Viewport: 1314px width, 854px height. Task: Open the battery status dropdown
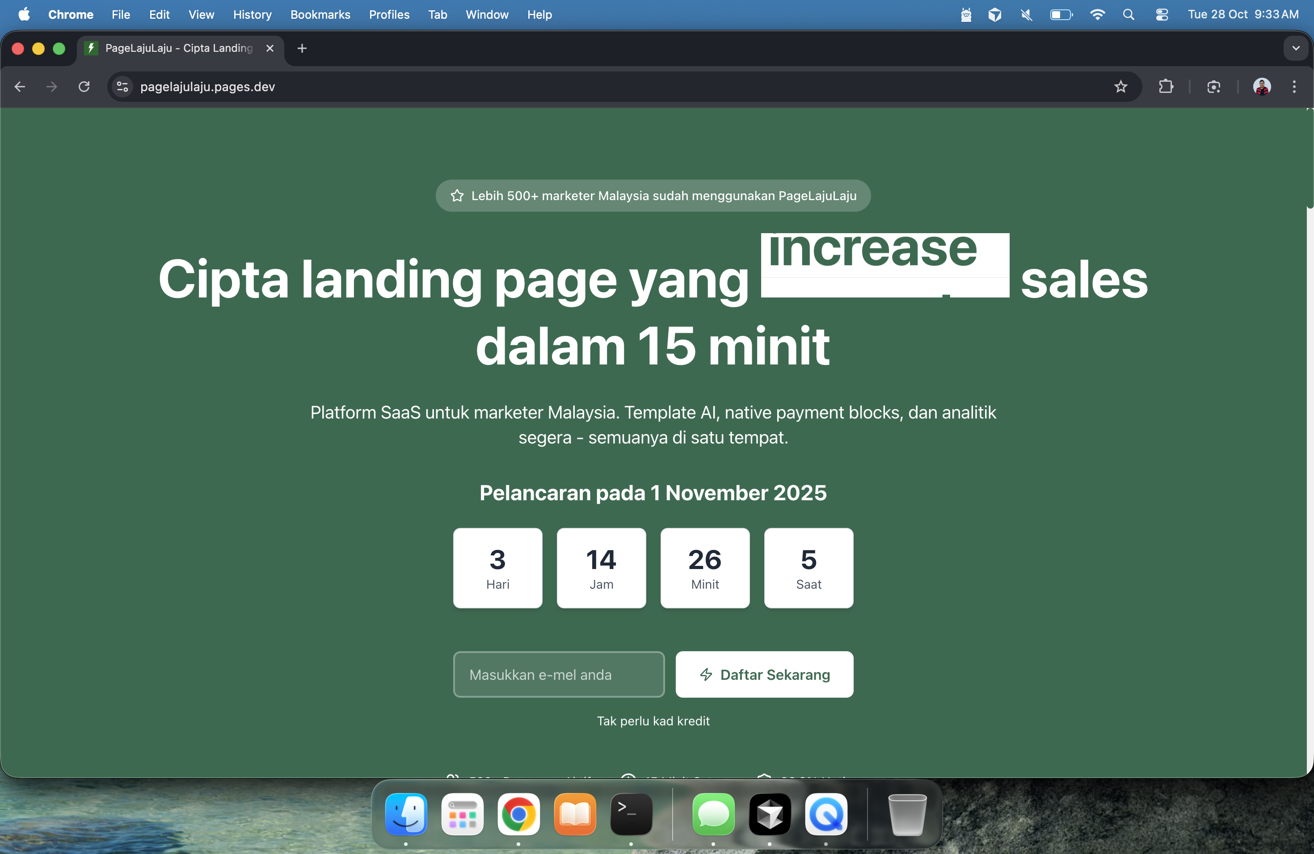coord(1061,15)
